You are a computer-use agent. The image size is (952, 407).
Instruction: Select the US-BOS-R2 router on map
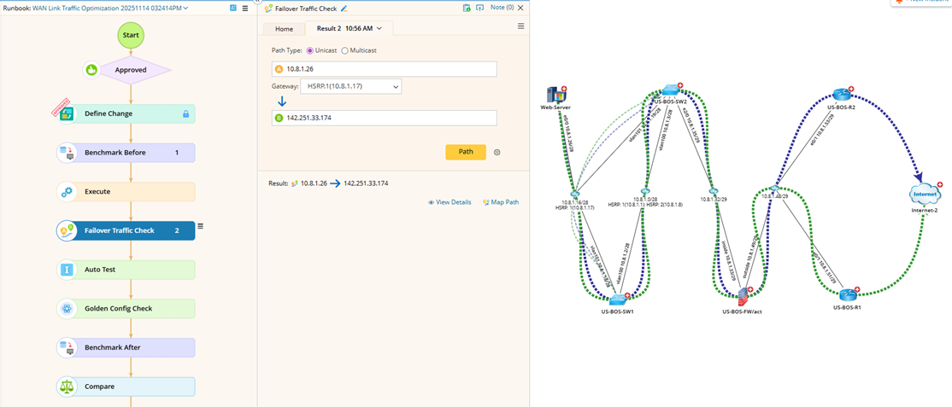842,94
